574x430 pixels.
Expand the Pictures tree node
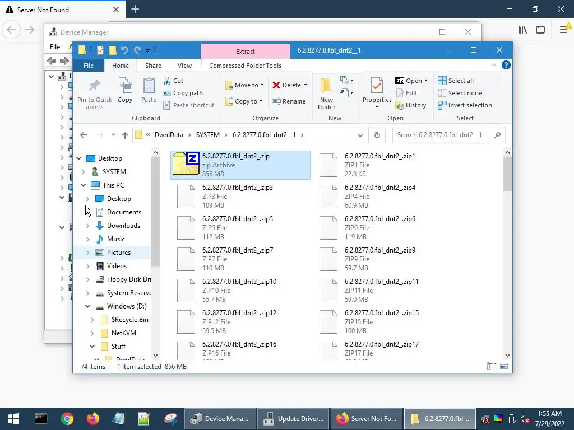pos(88,253)
